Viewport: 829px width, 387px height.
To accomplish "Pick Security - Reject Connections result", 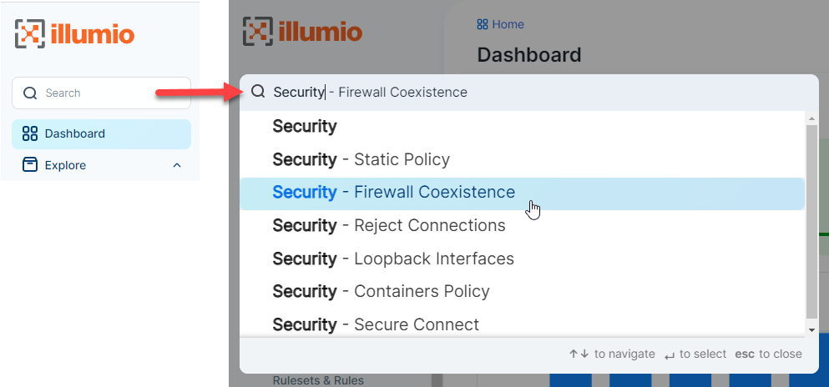I will (x=388, y=225).
